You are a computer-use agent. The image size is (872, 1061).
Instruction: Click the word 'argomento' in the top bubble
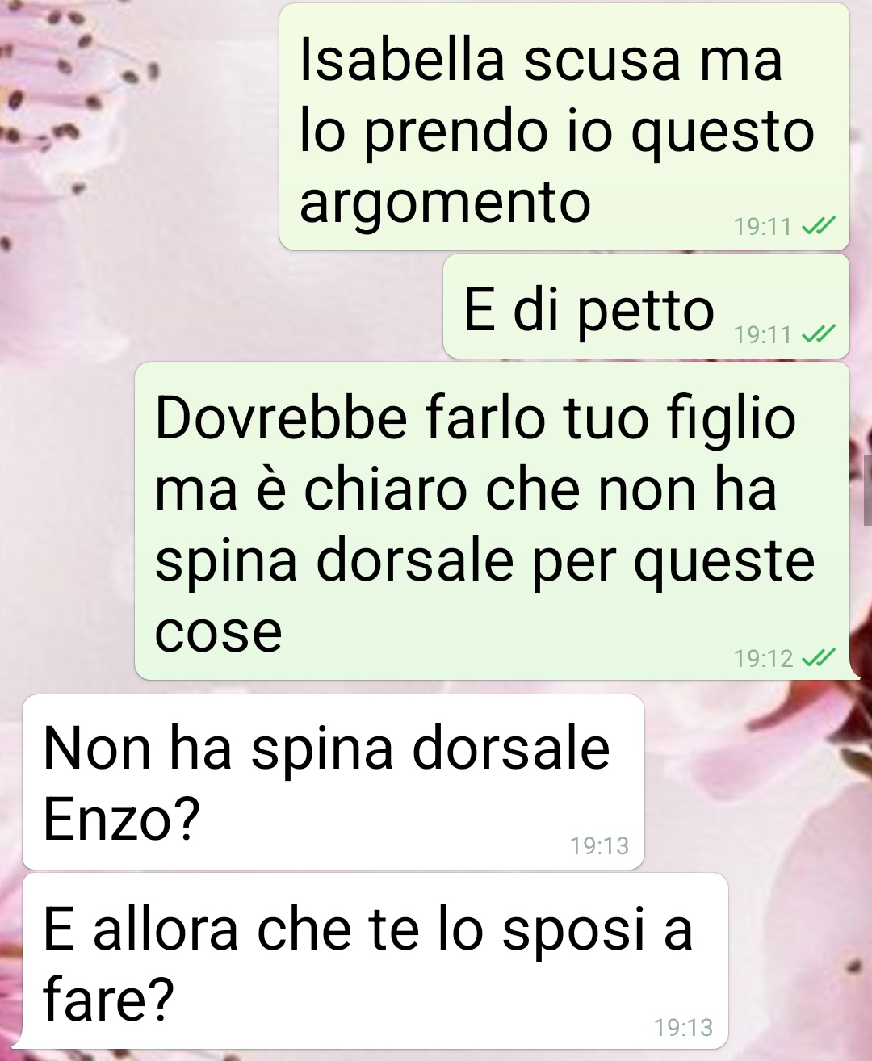[x=445, y=203]
